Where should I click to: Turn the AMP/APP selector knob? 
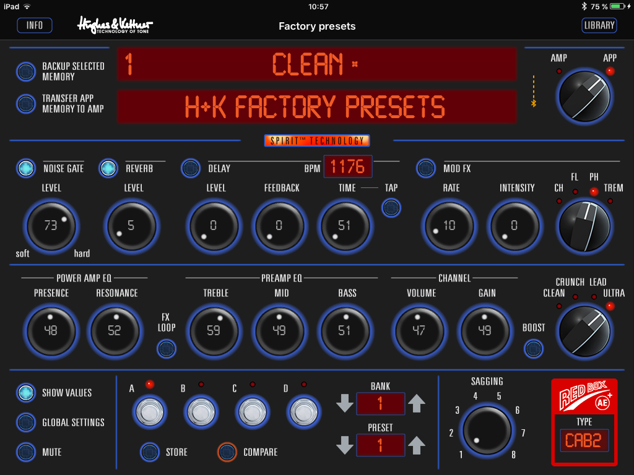[x=584, y=97]
